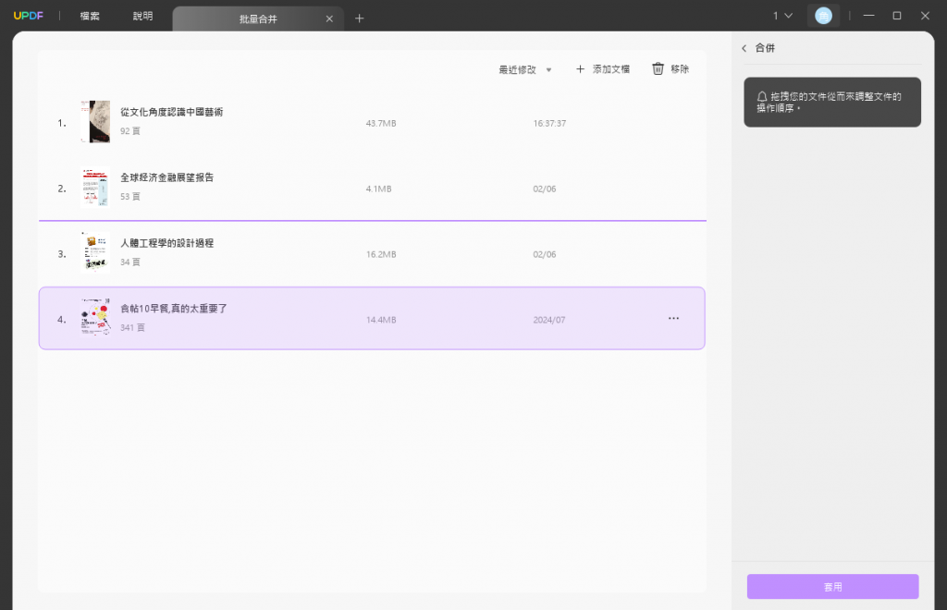Open the 說明 menu
The width and height of the screenshot is (947, 610).
pyautogui.click(x=142, y=16)
